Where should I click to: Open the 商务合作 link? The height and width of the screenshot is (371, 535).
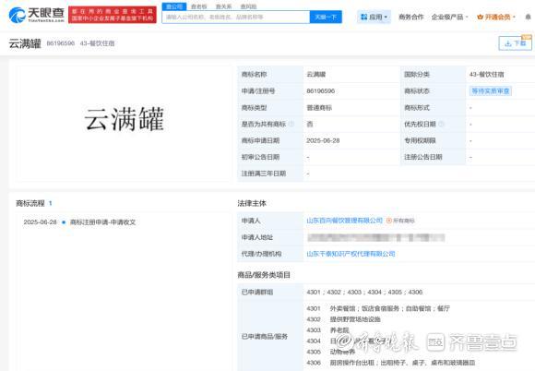[x=410, y=17]
